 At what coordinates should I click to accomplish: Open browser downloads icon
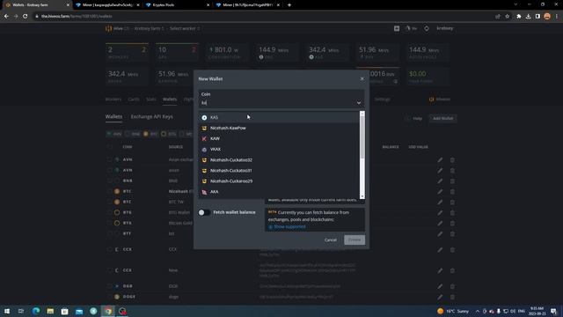[528, 16]
